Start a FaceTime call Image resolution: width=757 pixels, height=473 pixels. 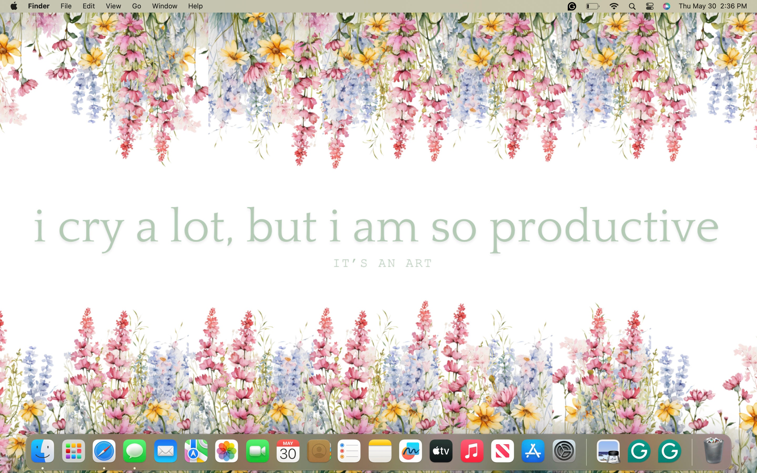pyautogui.click(x=257, y=450)
